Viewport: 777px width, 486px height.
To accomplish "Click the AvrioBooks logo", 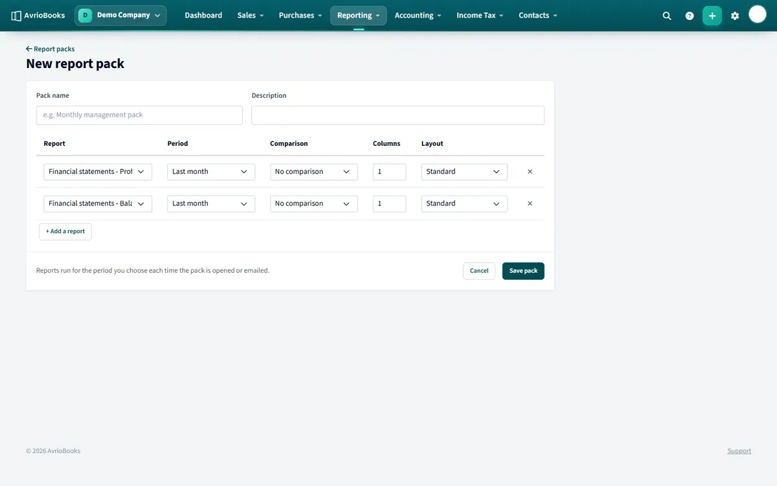I will [38, 16].
